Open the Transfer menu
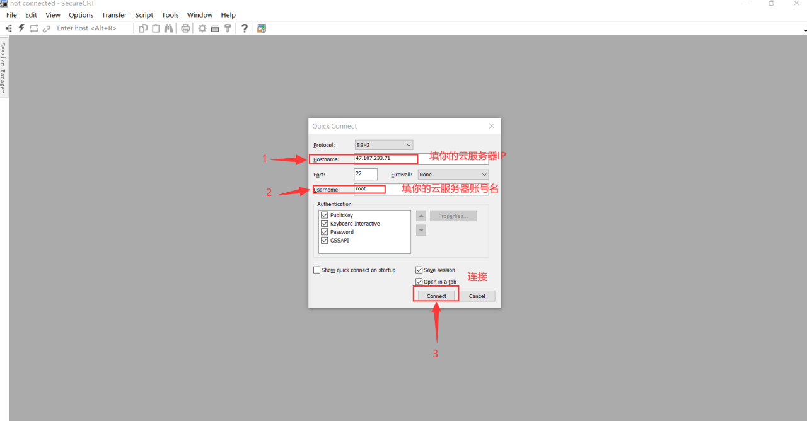 pyautogui.click(x=114, y=15)
